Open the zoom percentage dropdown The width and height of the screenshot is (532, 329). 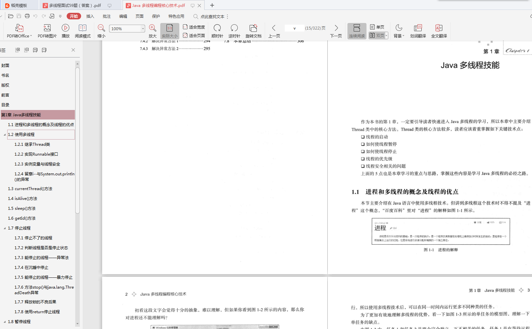click(143, 29)
